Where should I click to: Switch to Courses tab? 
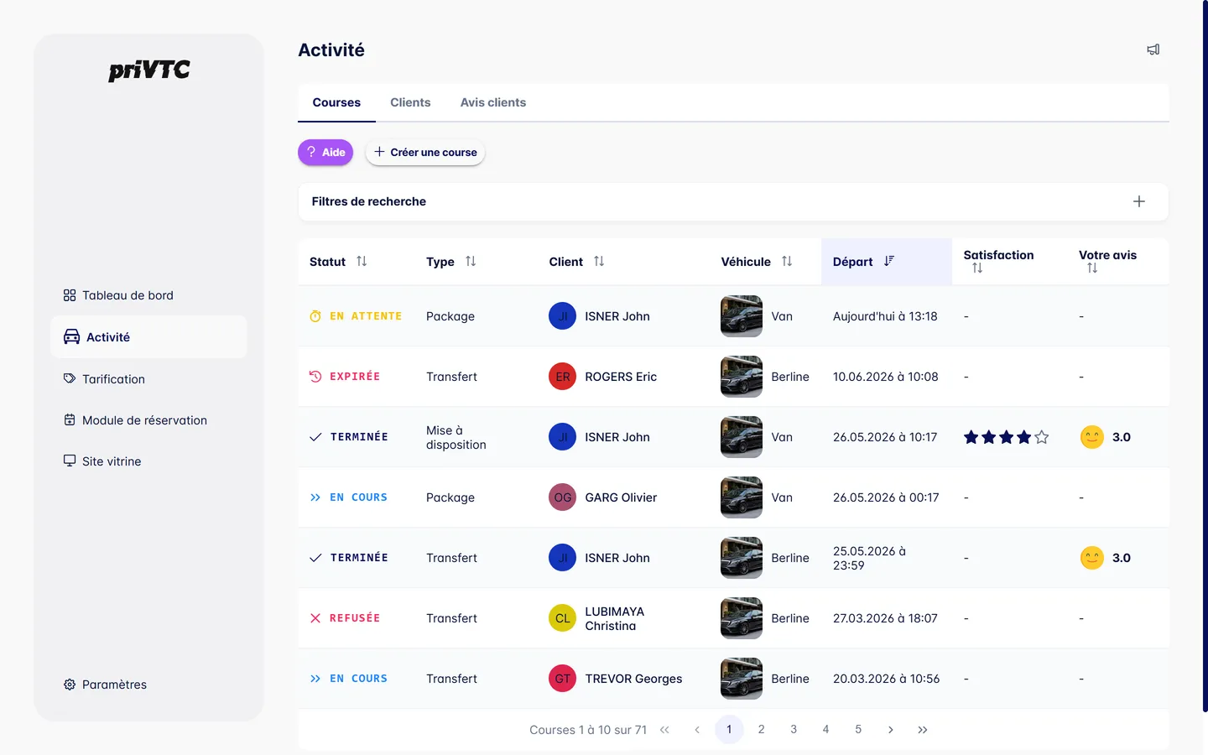tap(336, 102)
